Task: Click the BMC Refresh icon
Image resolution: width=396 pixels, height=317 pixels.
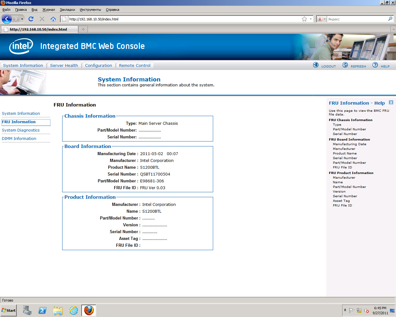Action: tap(345, 65)
